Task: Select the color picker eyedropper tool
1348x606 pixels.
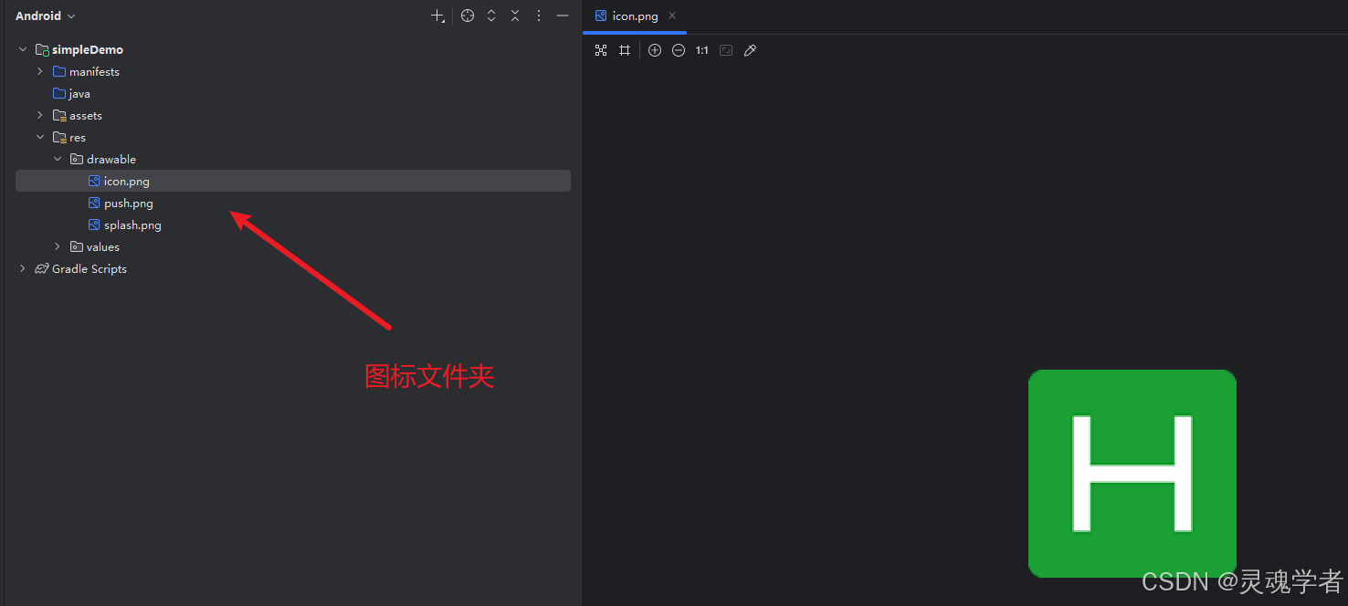Action: tap(750, 50)
